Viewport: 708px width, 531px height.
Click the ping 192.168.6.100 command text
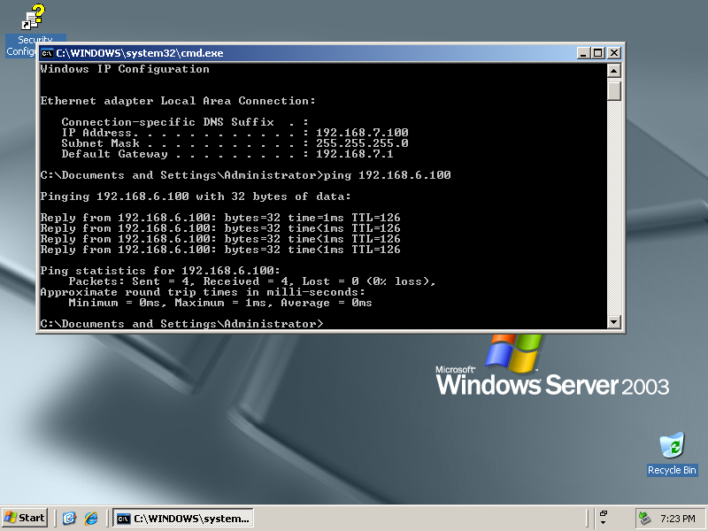[388, 175]
